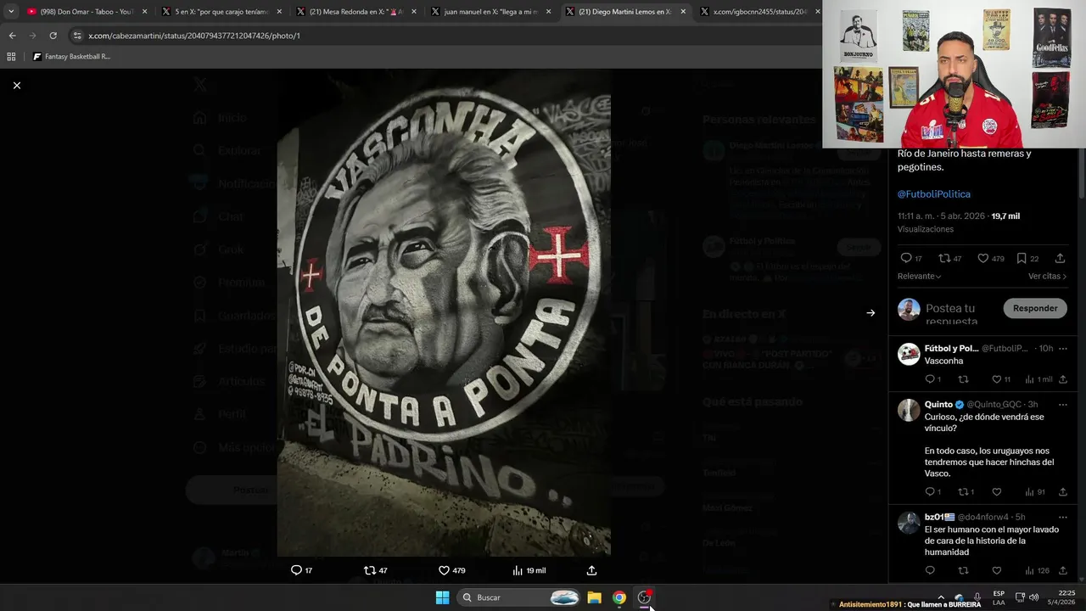Switch to '5 en X' browser tab
Viewport: 1086px width, 611px height.
click(x=221, y=12)
